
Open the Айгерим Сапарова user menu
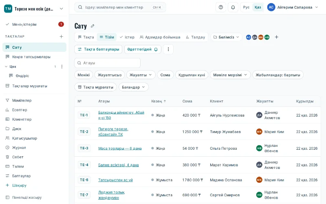click(x=293, y=7)
